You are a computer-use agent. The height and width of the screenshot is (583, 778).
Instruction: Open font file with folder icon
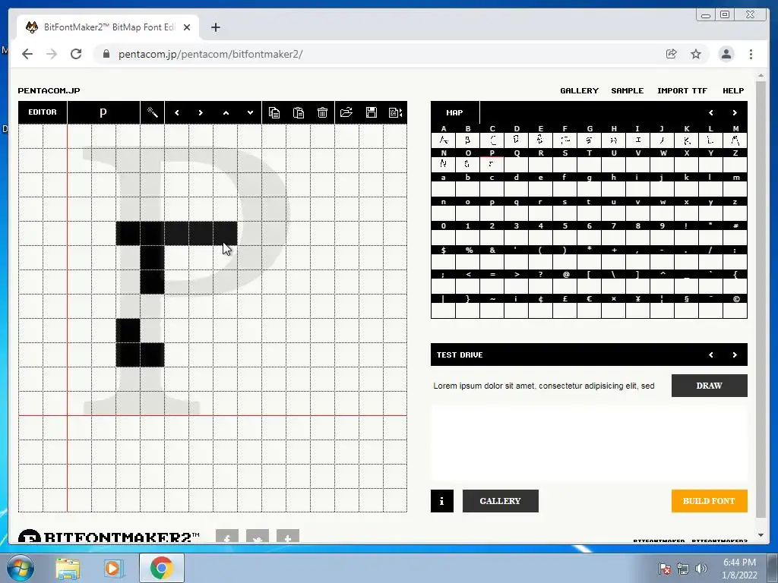tap(346, 112)
